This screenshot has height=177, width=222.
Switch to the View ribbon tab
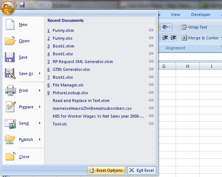(x=175, y=14)
